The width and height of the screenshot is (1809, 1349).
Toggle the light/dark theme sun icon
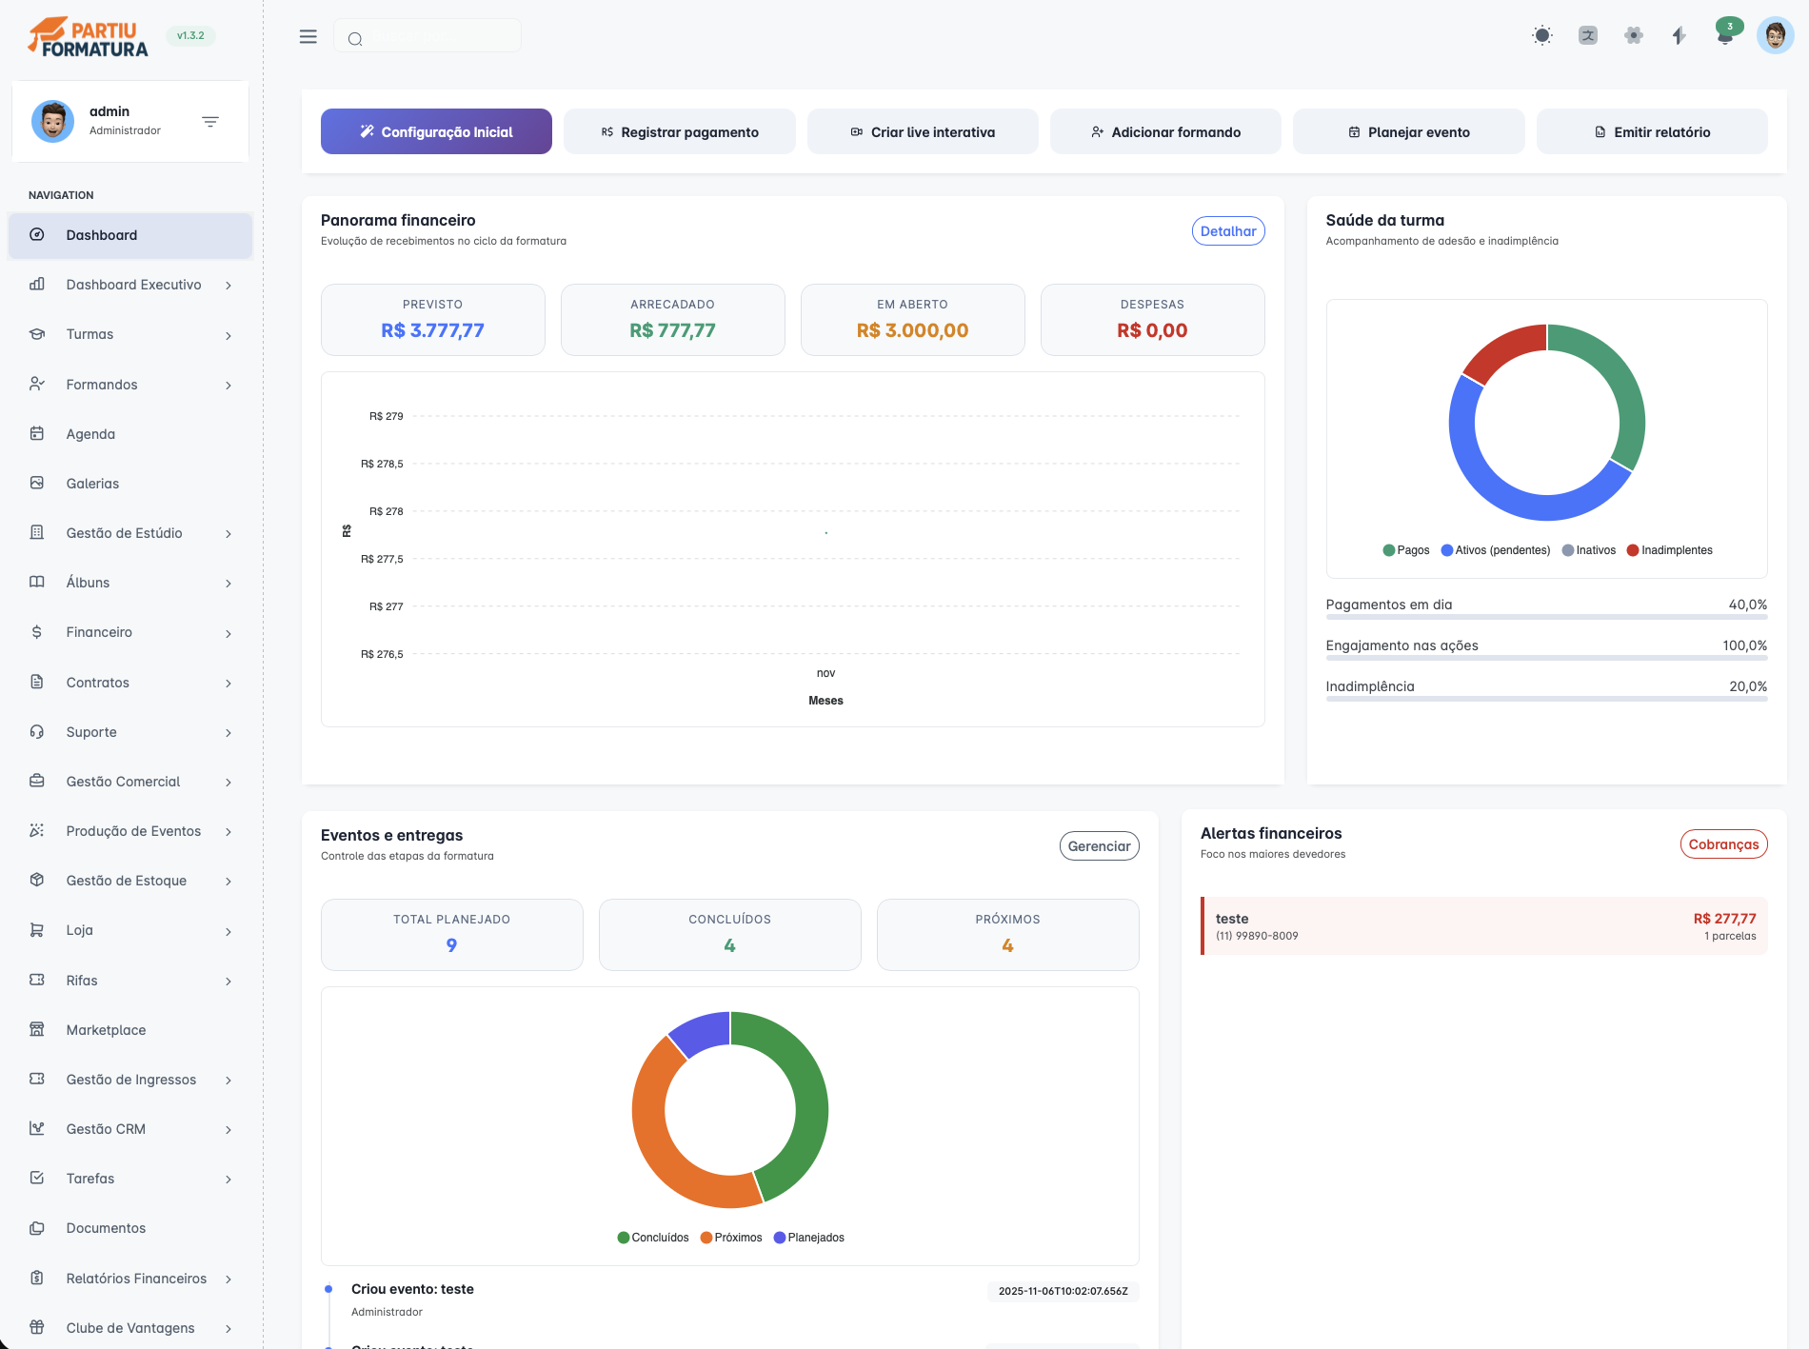tap(1541, 36)
